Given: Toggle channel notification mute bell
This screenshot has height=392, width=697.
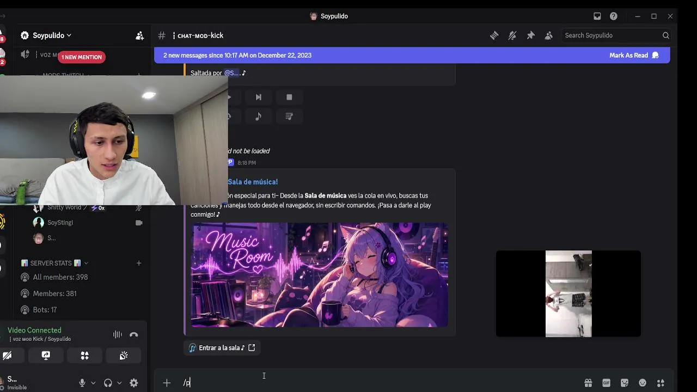Looking at the screenshot, I should point(512,35).
